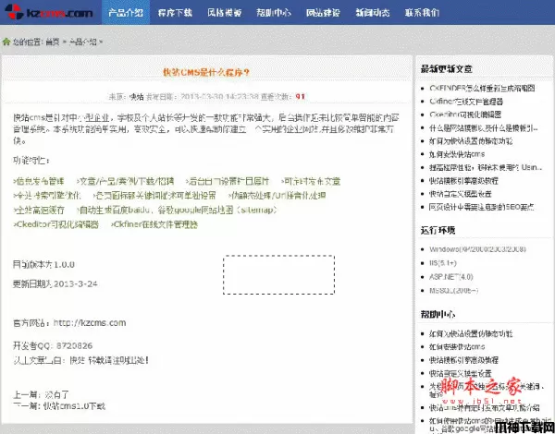The width and height of the screenshot is (555, 434).
Task: Click the kzcms.com site logo
Action: pyautogui.click(x=48, y=12)
